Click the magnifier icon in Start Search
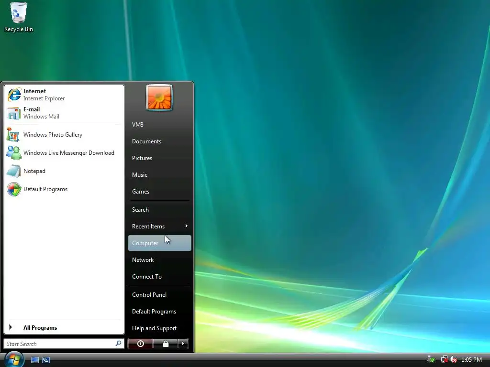Viewport: 490px width, 367px height. 118,344
